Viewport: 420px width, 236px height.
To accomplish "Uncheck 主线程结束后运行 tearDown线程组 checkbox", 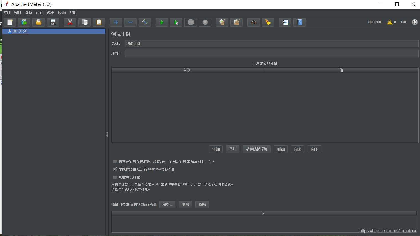I will [115, 169].
